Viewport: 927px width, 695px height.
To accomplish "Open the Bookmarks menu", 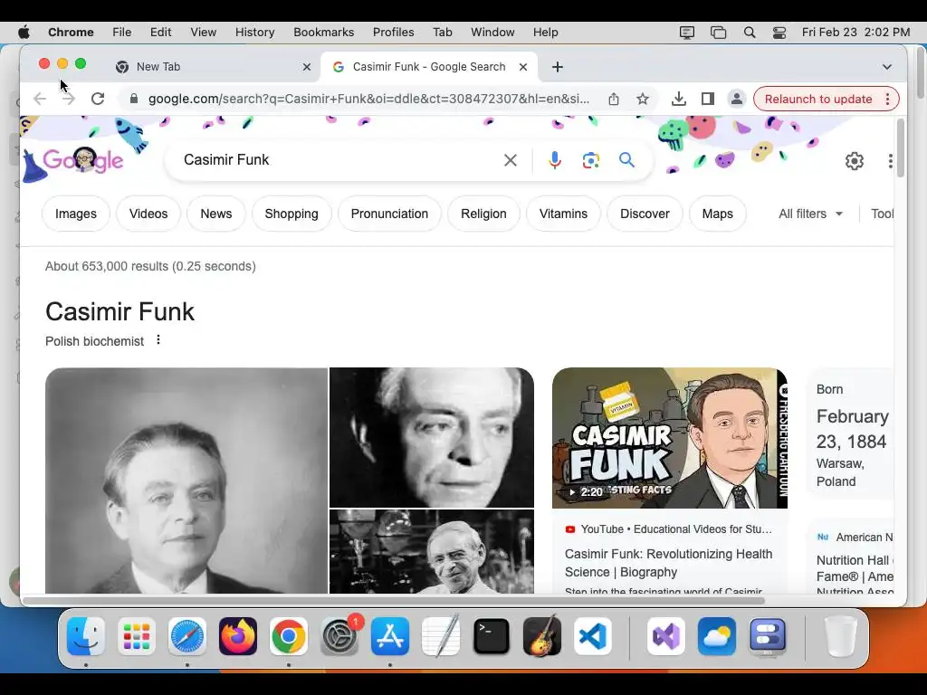I will tap(323, 33).
